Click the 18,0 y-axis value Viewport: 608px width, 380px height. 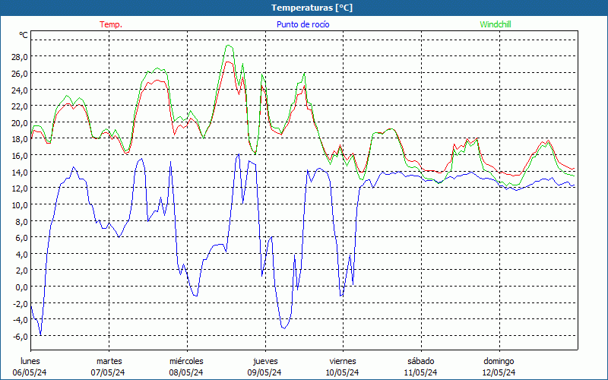click(20, 139)
